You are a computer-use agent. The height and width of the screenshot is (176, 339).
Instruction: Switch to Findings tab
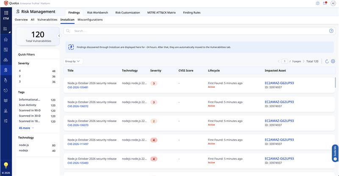pos(74,13)
